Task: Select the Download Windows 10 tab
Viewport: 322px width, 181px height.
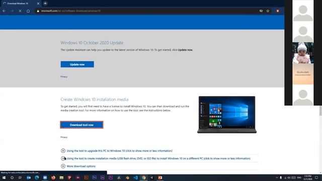Action: click(x=21, y=4)
